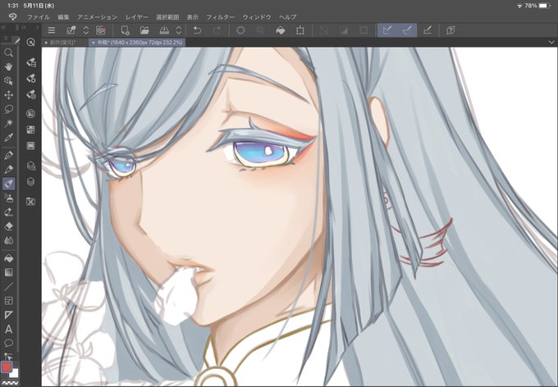Open the canvas tab list chevron at the right
The width and height of the screenshot is (558, 387).
click(551, 42)
